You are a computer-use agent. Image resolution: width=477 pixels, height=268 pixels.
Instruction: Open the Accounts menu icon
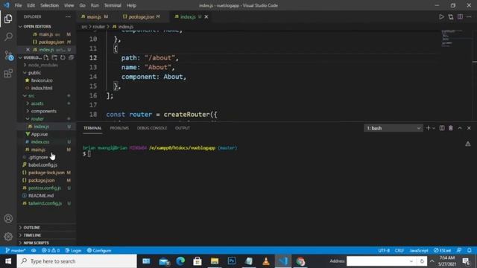(x=8, y=218)
